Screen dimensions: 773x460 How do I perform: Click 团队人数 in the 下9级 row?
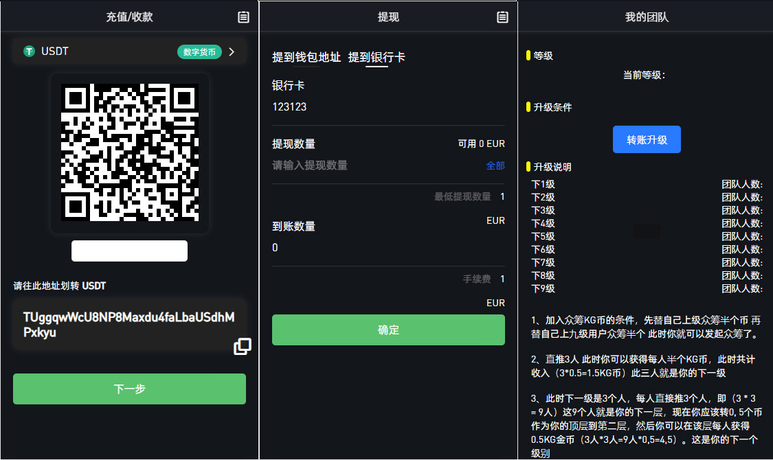click(x=742, y=288)
